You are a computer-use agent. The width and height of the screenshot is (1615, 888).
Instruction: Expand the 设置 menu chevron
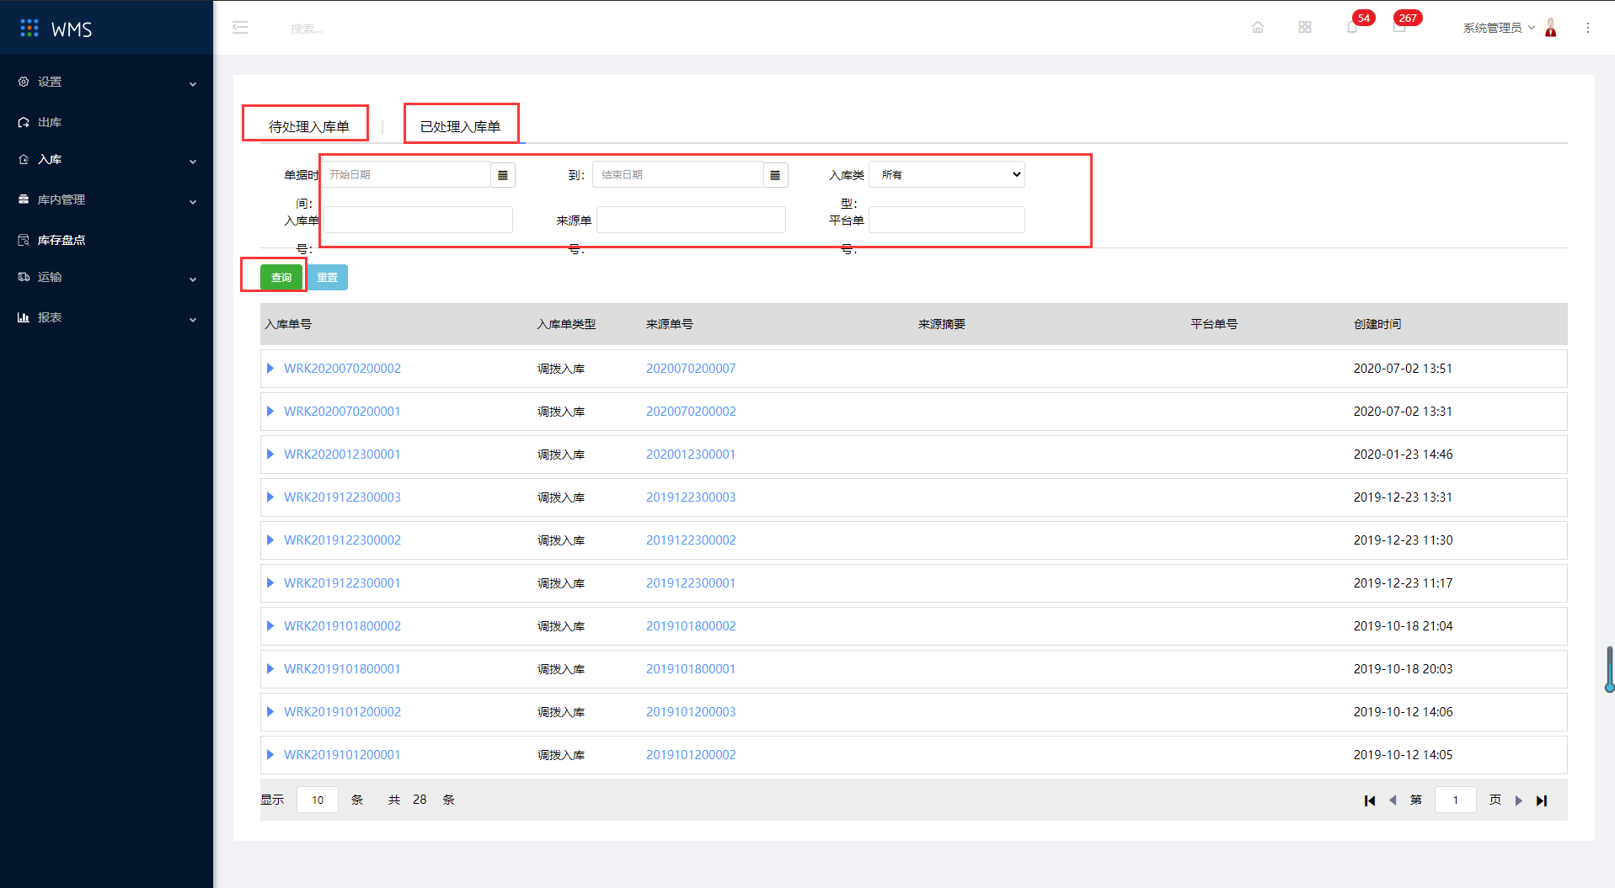click(x=193, y=84)
